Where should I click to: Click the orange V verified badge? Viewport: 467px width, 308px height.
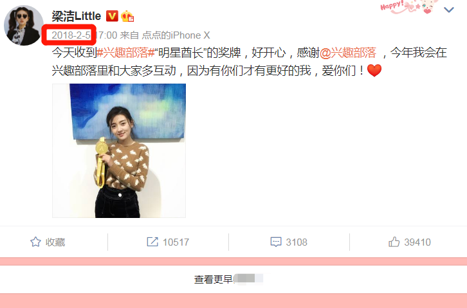(112, 16)
